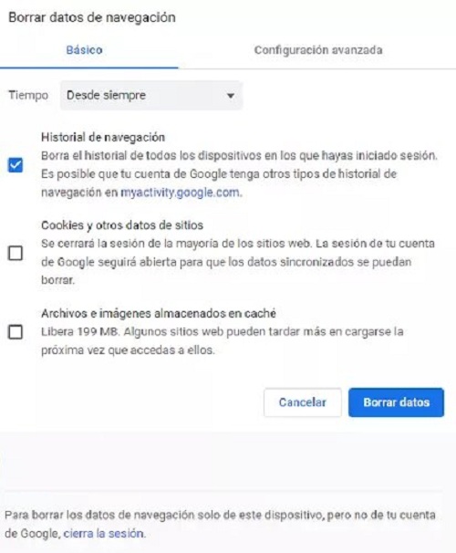The image size is (456, 553).
Task: Click the dropdown arrow next to Desde siempre
Action: [231, 96]
